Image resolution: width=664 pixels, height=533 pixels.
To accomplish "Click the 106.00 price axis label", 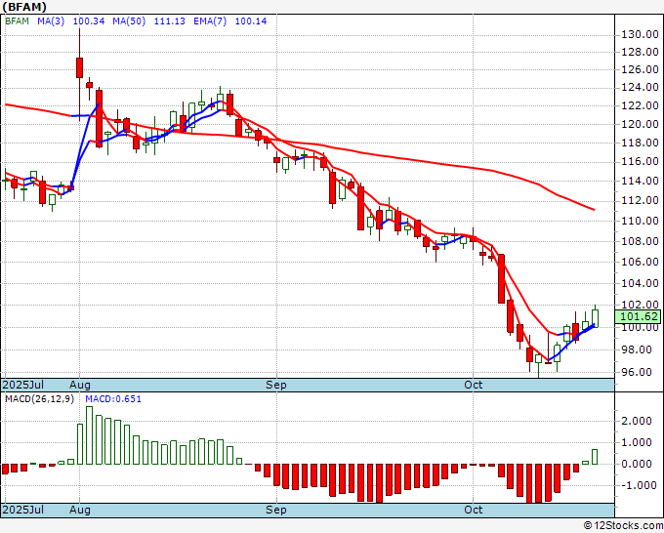I will click(640, 262).
